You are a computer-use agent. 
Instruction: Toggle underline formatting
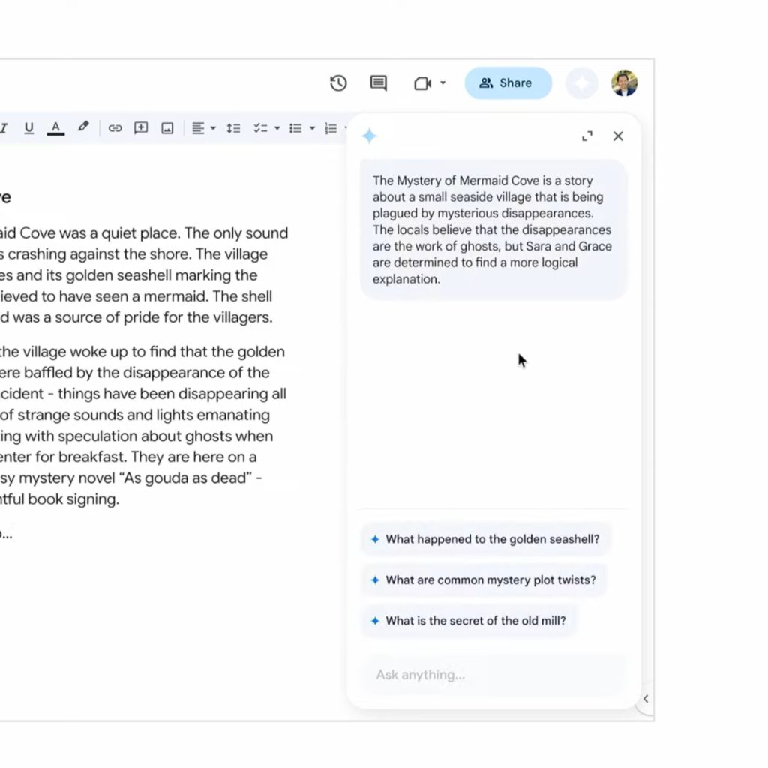coord(28,128)
